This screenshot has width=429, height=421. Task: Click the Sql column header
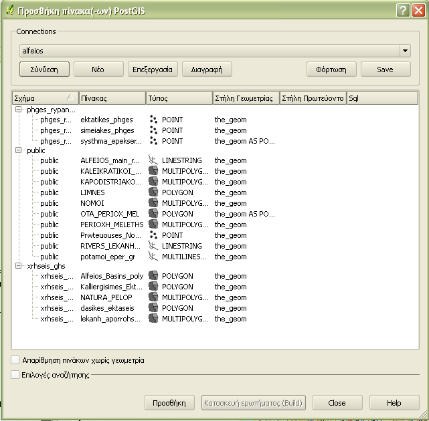(x=383, y=98)
